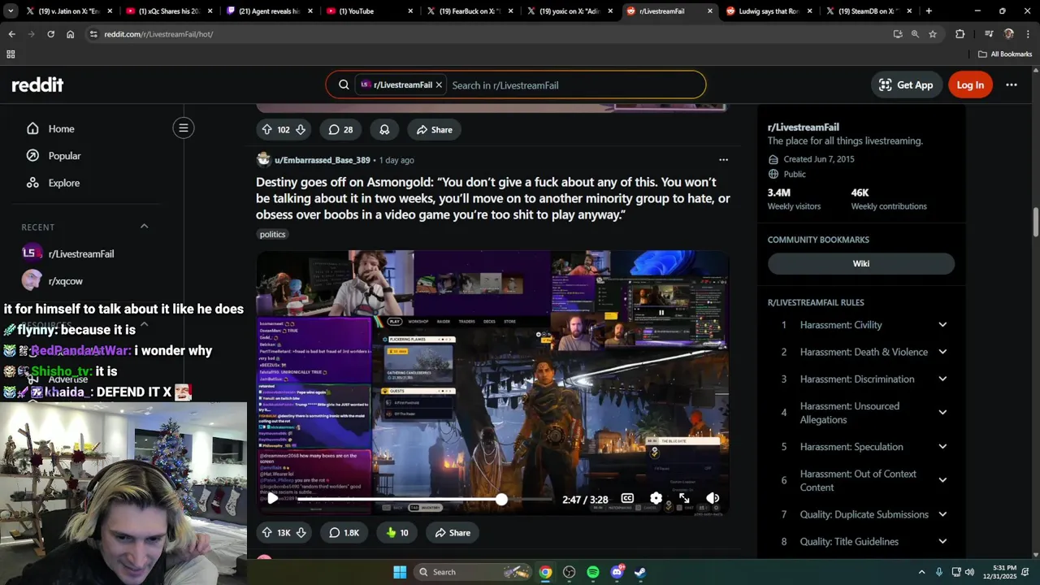Collapse the RECENT section
Screen dimensions: 1040x585
pos(145,226)
